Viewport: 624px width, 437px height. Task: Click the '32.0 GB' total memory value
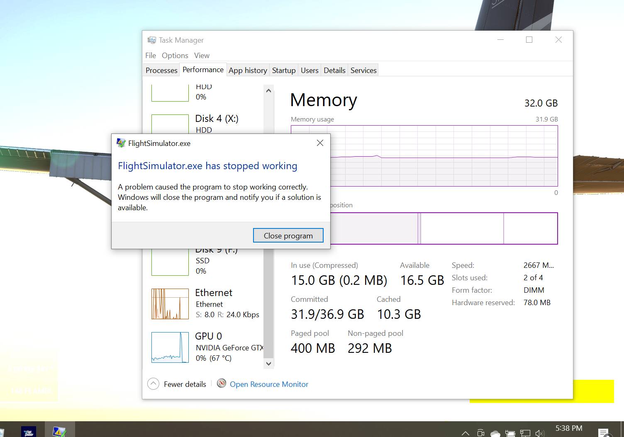click(x=541, y=103)
